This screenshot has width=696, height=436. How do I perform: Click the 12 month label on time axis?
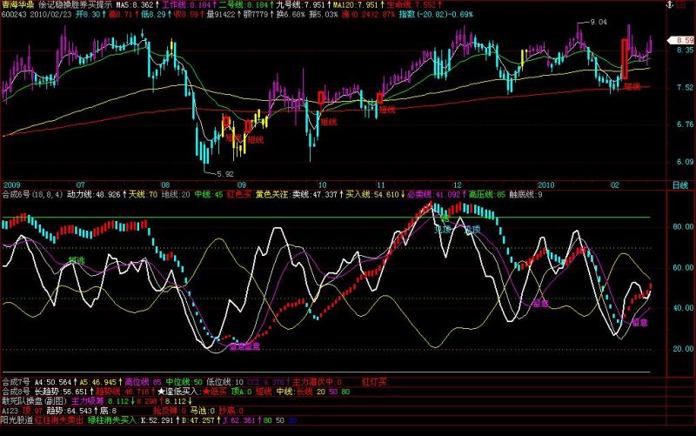click(x=457, y=185)
